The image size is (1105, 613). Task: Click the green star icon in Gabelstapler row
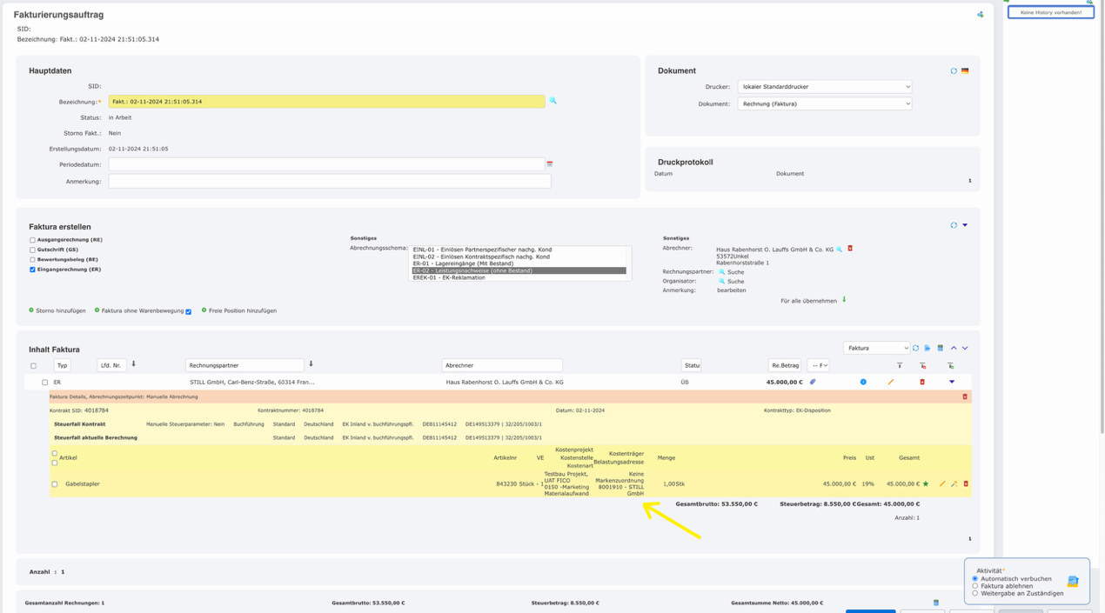pos(926,483)
